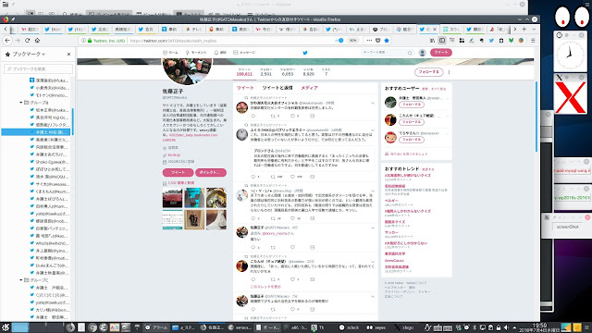Open the xeyes entry in the taskbar
This screenshot has width=592, height=333.
tap(376, 327)
